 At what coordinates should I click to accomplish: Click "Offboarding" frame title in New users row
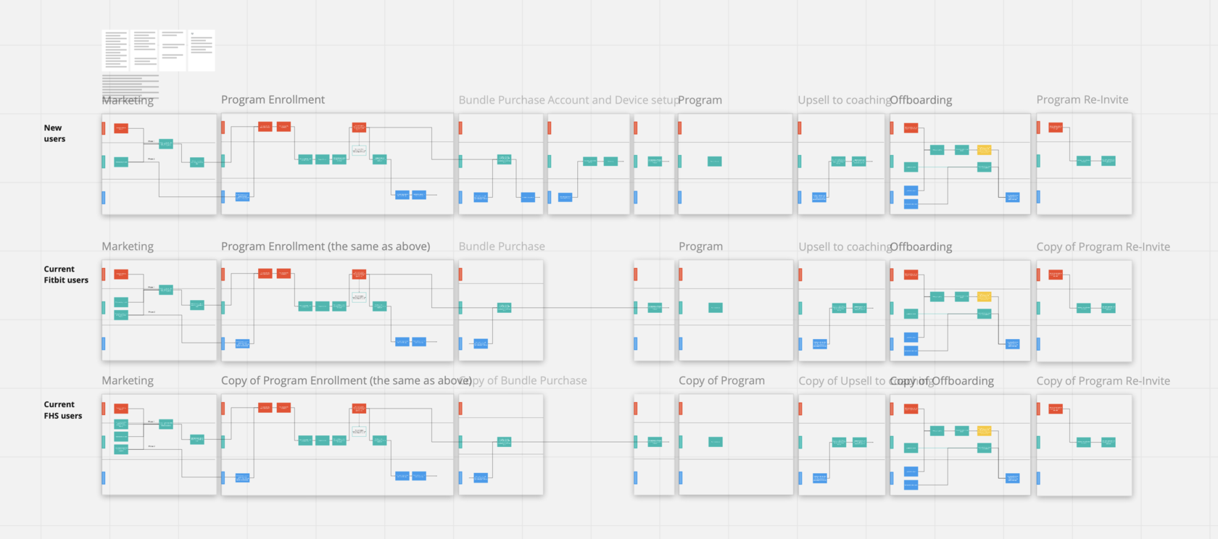[x=921, y=100]
